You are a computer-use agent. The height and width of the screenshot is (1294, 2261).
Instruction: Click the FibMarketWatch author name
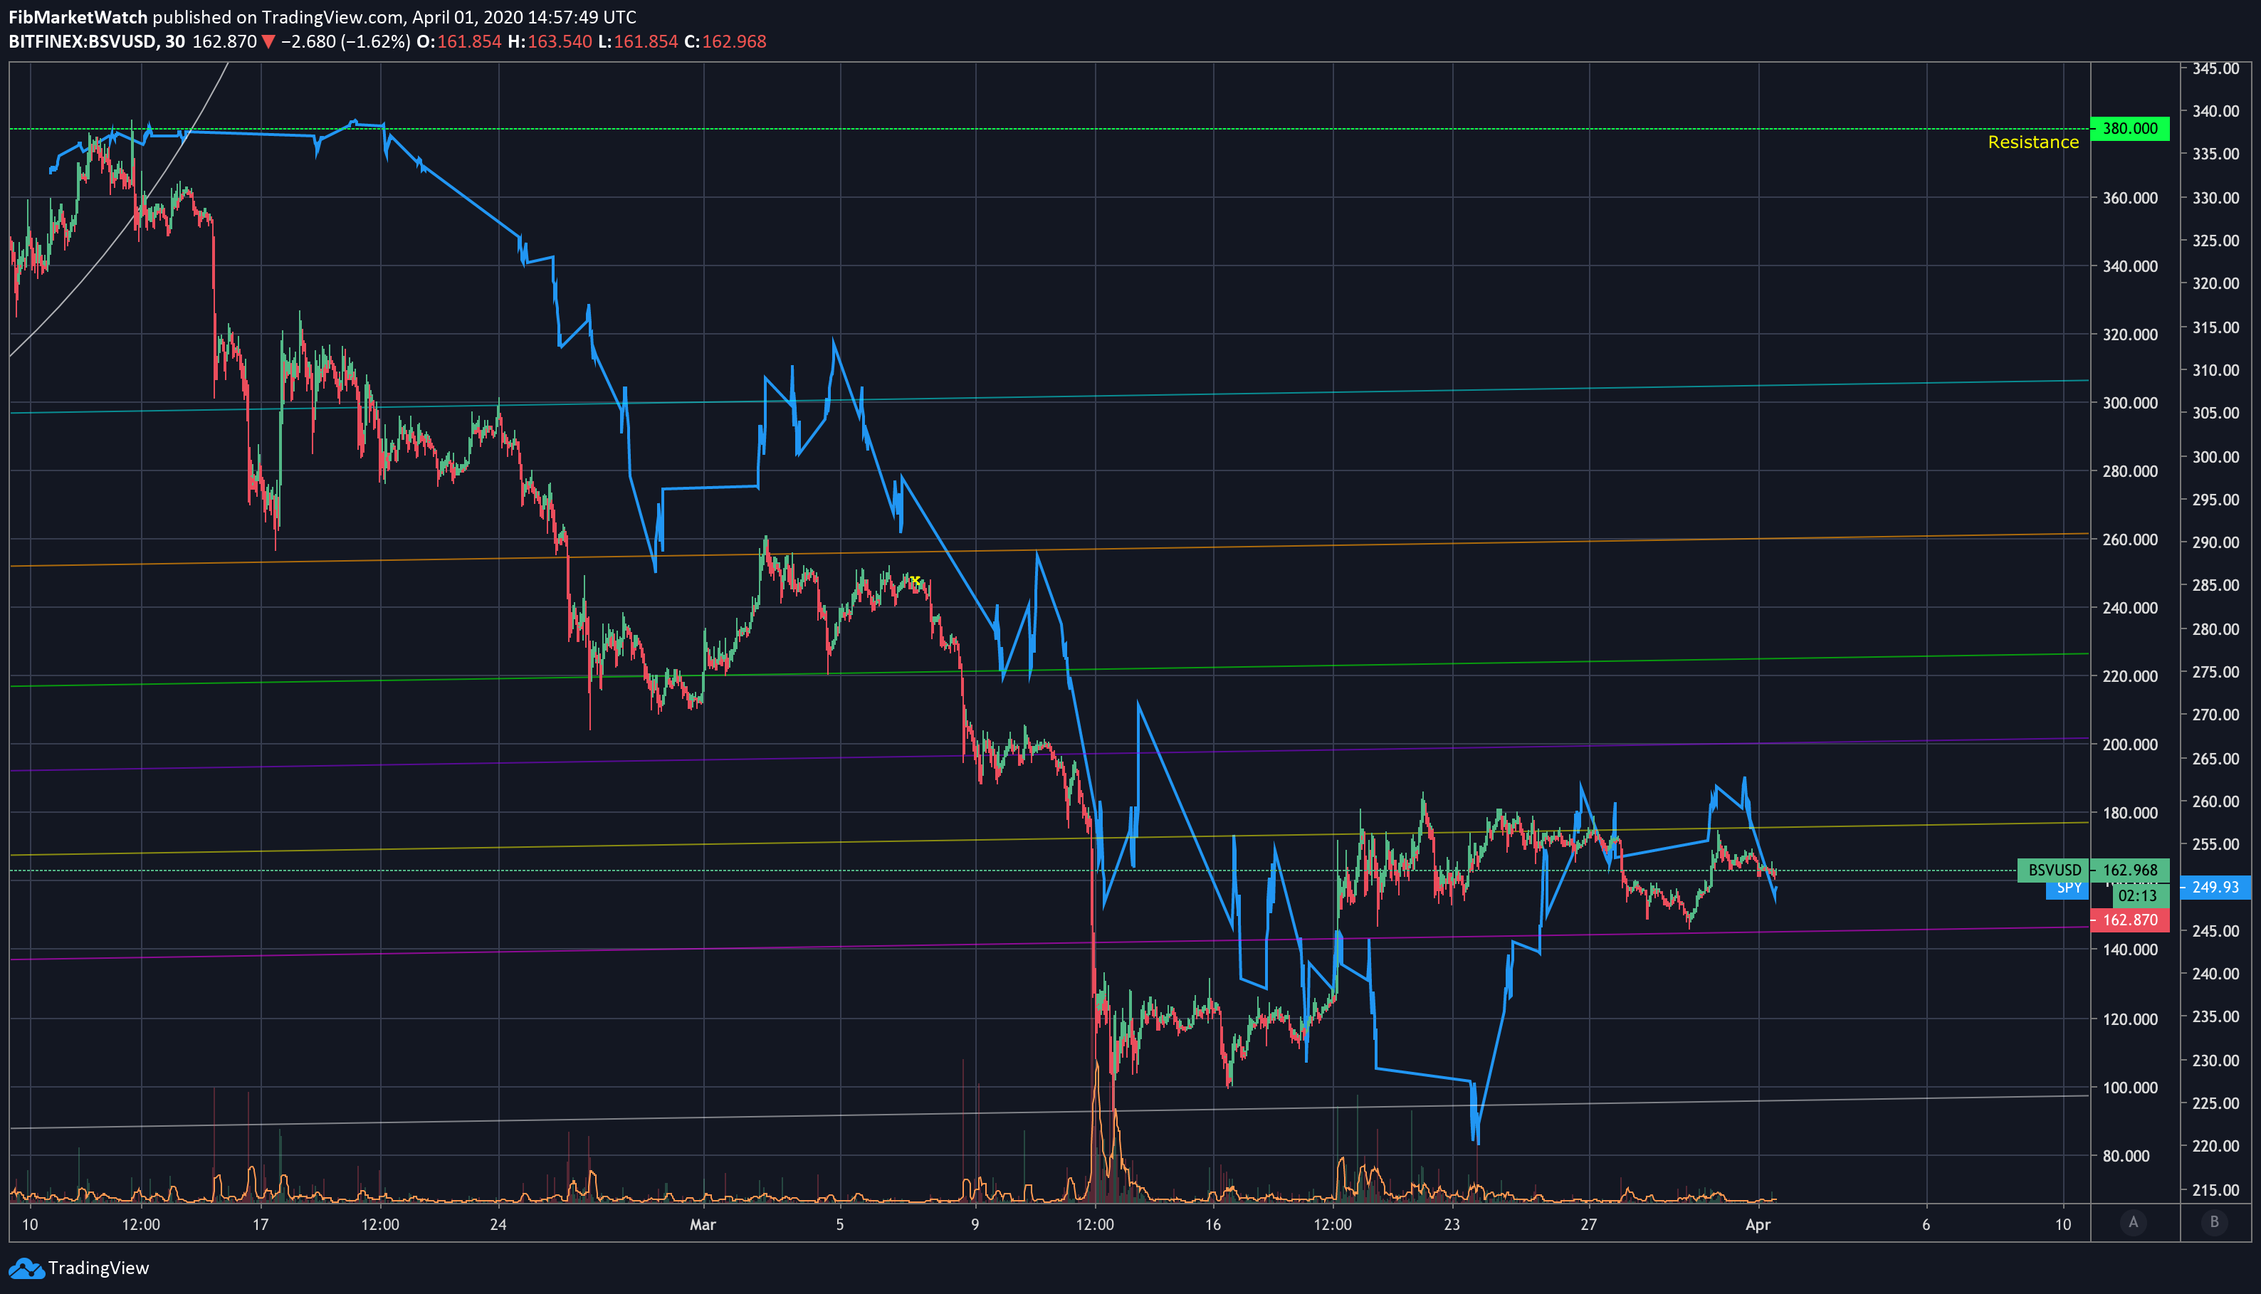78,17
